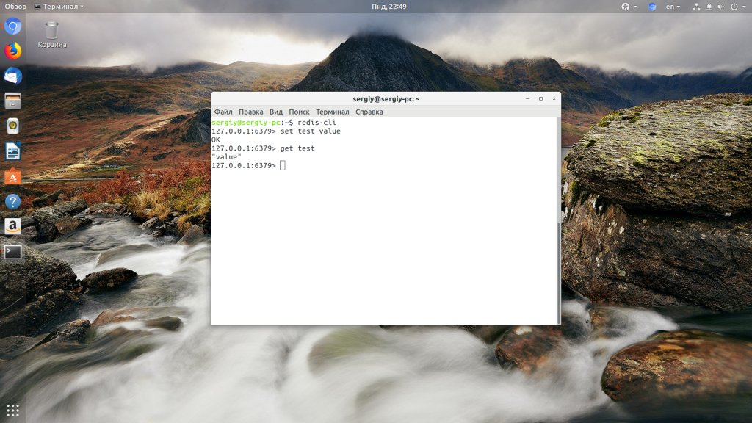Image resolution: width=752 pixels, height=423 pixels.
Task: Open the Справка menu in terminal
Action: (x=369, y=112)
